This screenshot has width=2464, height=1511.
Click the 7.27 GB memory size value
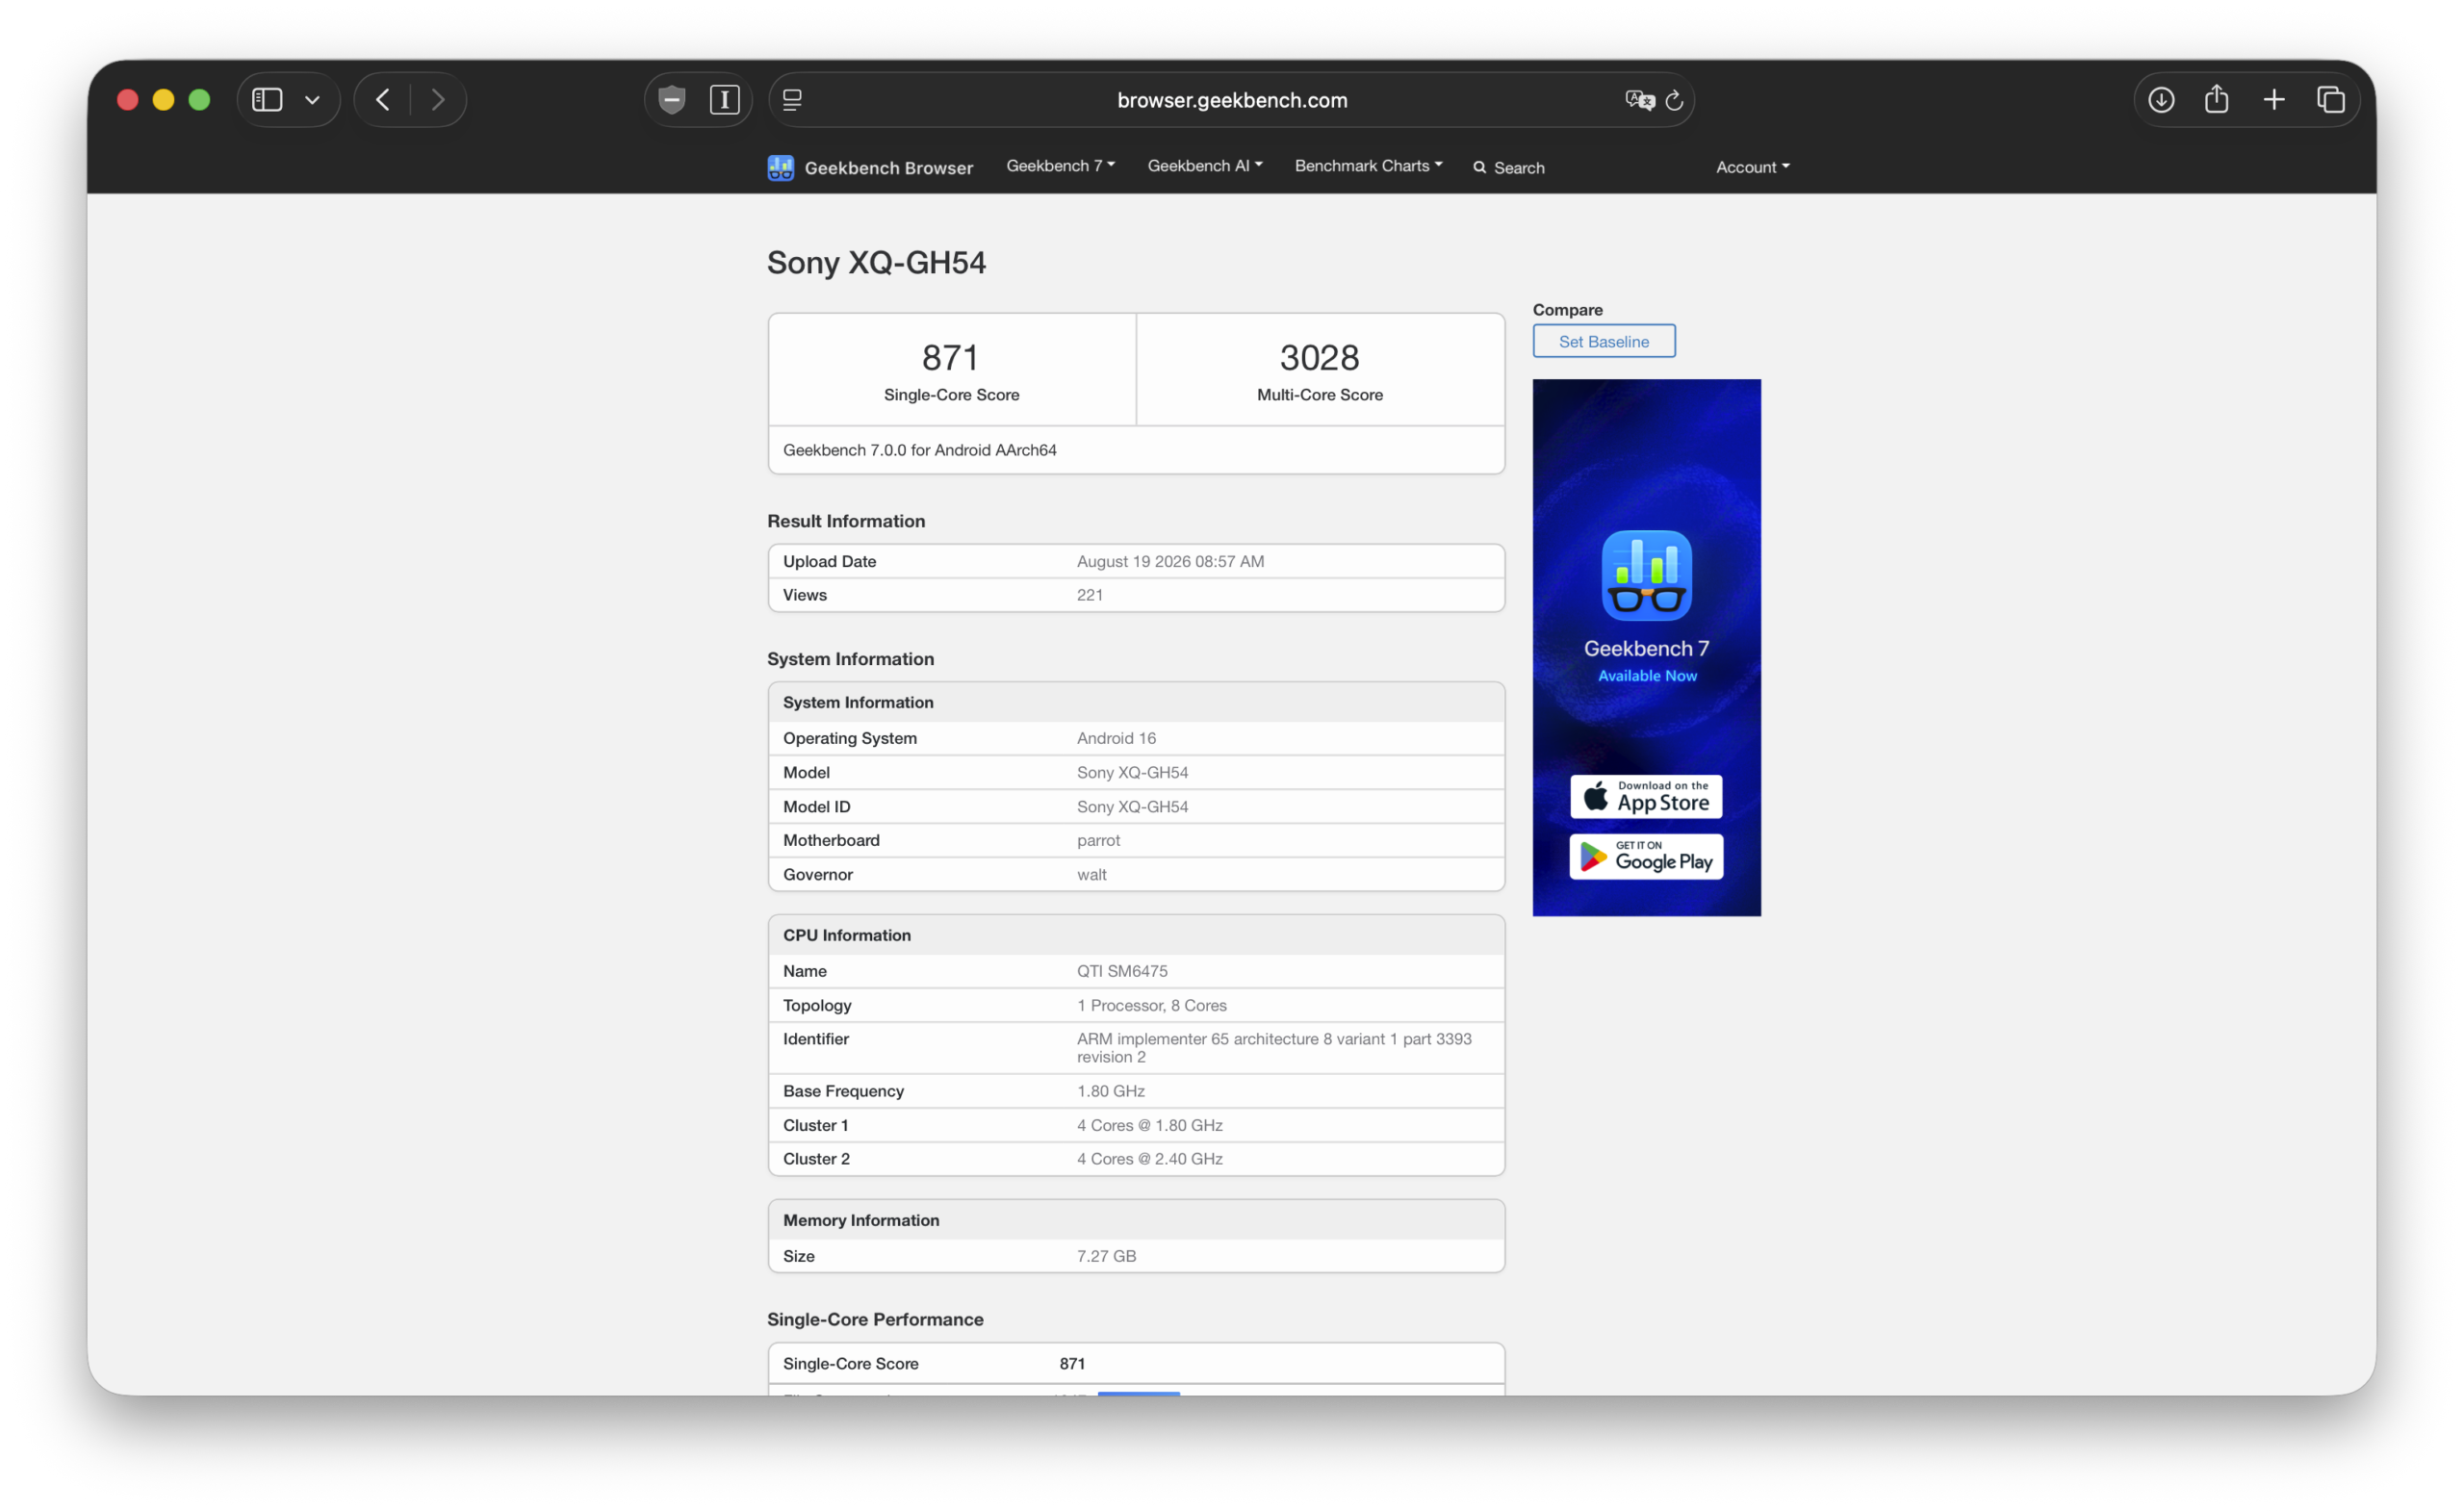pyautogui.click(x=1106, y=1256)
